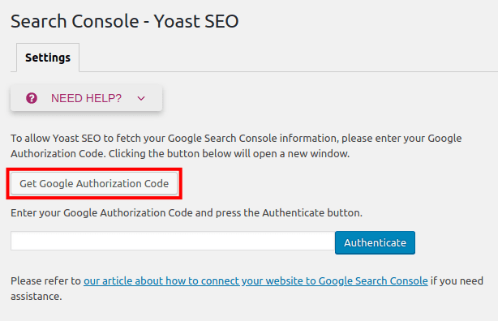Click Get Google Authorization Code button
Screen dimensions: 498x321
point(94,183)
